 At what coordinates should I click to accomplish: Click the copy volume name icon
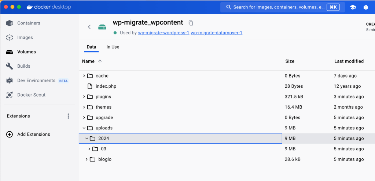(x=191, y=23)
